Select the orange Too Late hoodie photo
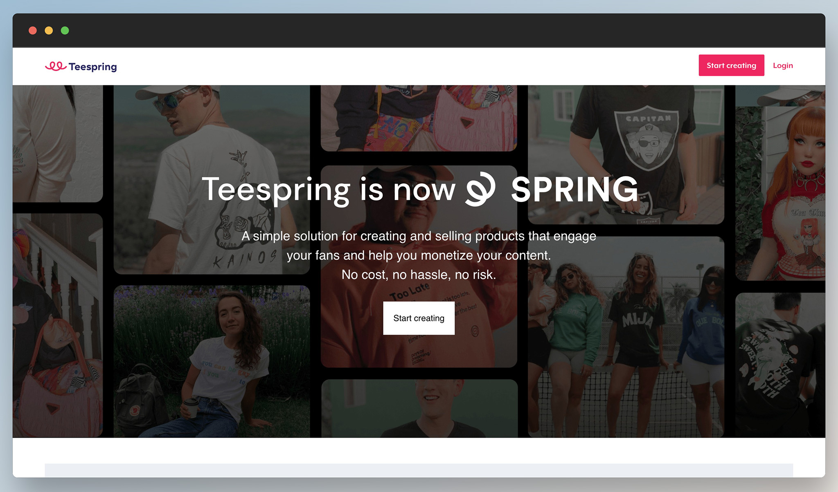Viewport: 838px width, 492px height. (419, 266)
